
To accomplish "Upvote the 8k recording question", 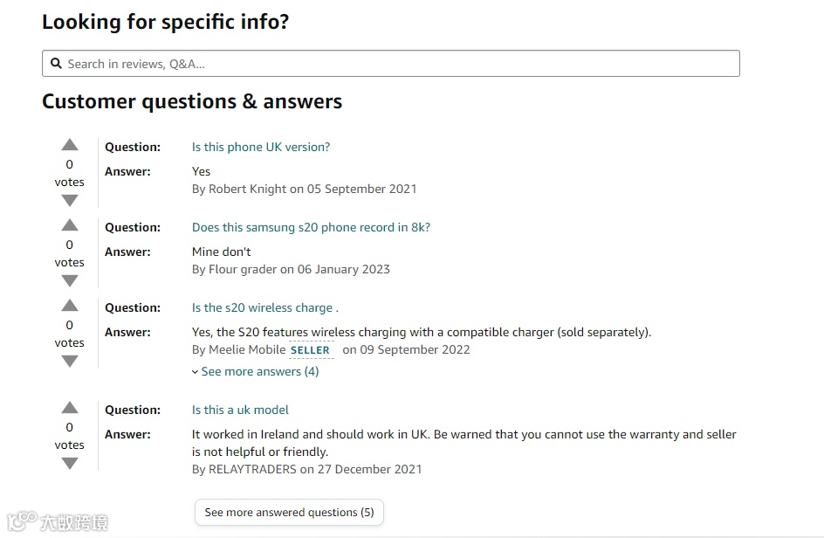I will pos(70,225).
